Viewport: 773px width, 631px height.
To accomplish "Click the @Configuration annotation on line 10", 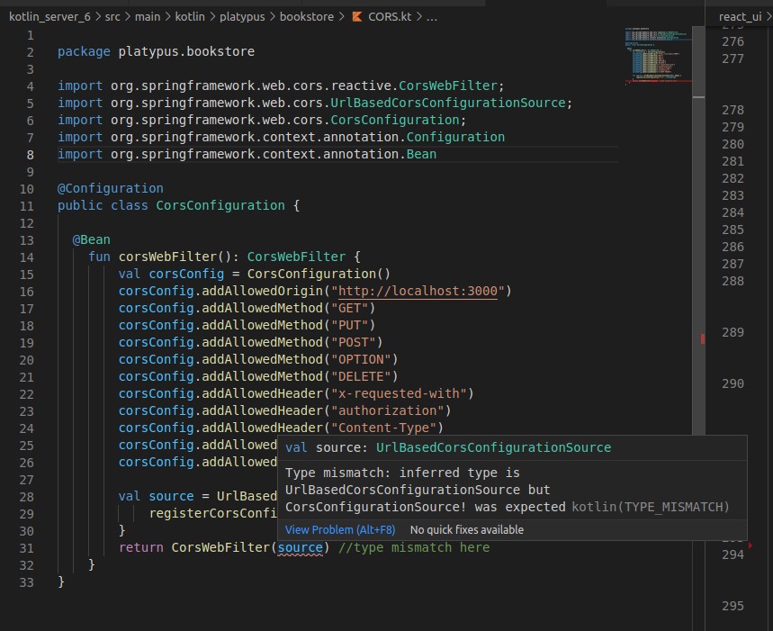I will [x=111, y=188].
